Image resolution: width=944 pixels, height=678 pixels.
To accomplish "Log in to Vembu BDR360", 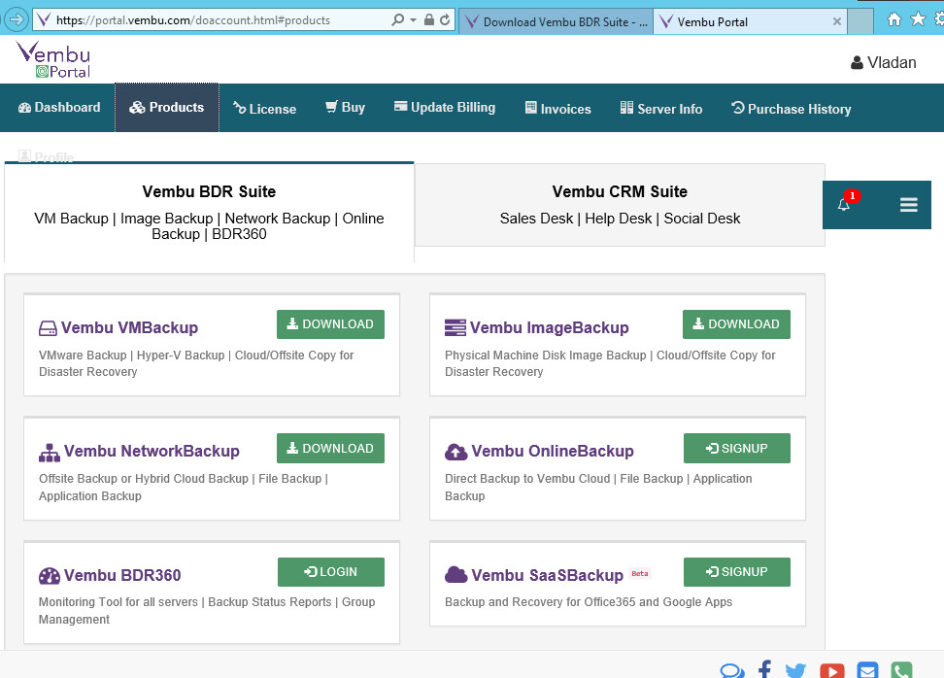I will [331, 571].
